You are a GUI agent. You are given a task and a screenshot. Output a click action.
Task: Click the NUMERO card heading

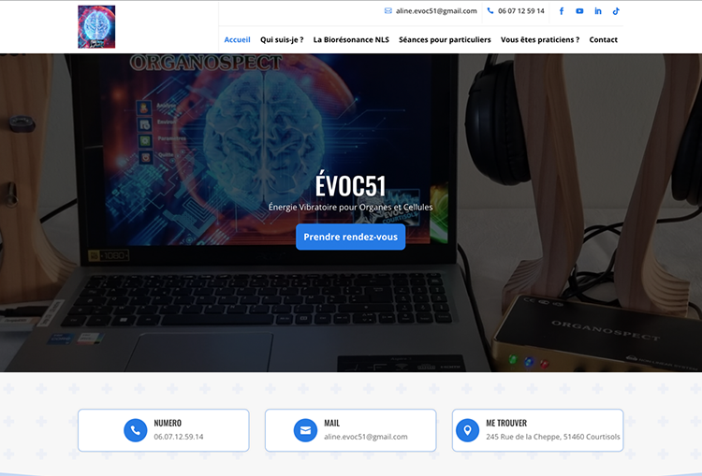coord(168,424)
